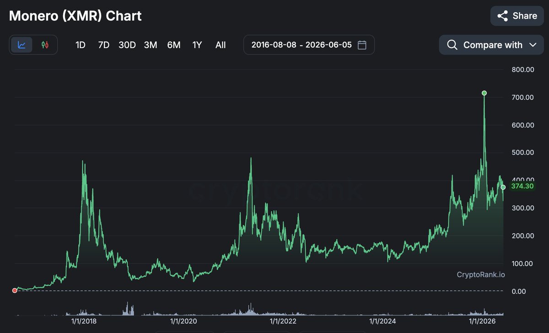The width and height of the screenshot is (549, 333).
Task: Expand the Compare with dropdown chevron
Action: (533, 45)
